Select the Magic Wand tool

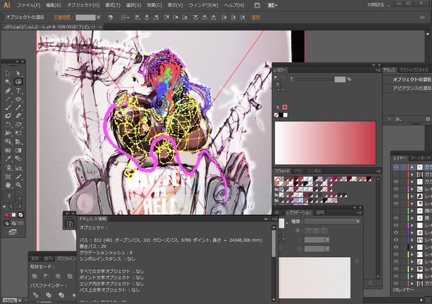[8, 82]
